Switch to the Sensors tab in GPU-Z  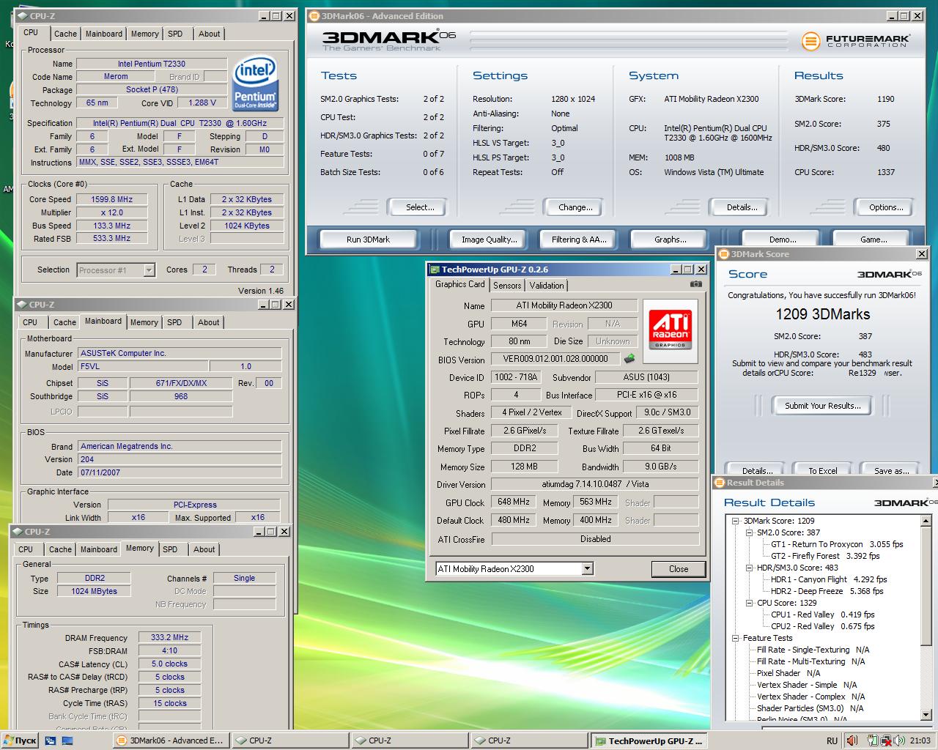507,286
